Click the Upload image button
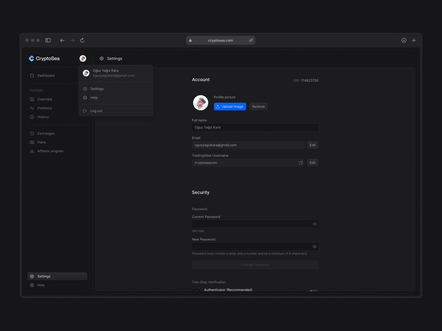442x331 pixels. (230, 106)
